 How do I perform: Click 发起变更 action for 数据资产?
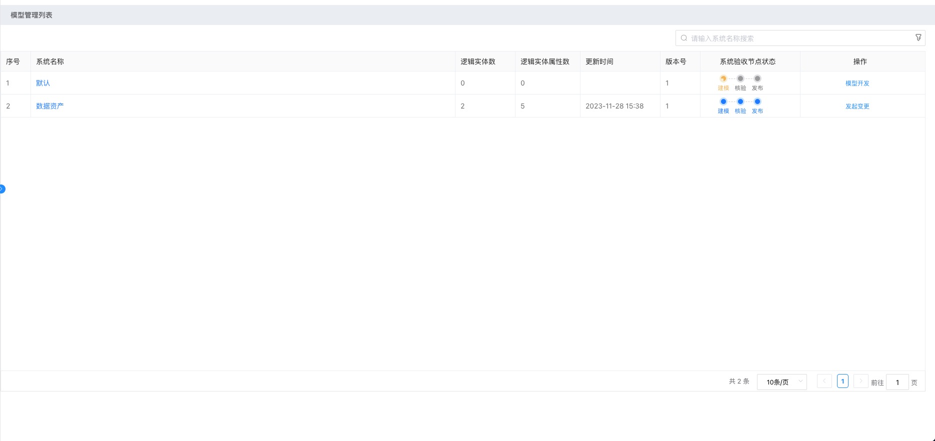pos(857,106)
